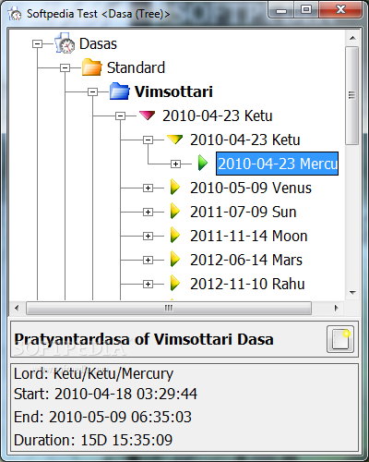This screenshot has width=369, height=462.
Task: Minimize the Softpedia Test window
Action: coord(281,10)
